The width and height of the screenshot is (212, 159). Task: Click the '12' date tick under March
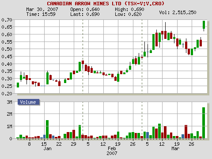[162, 144]
